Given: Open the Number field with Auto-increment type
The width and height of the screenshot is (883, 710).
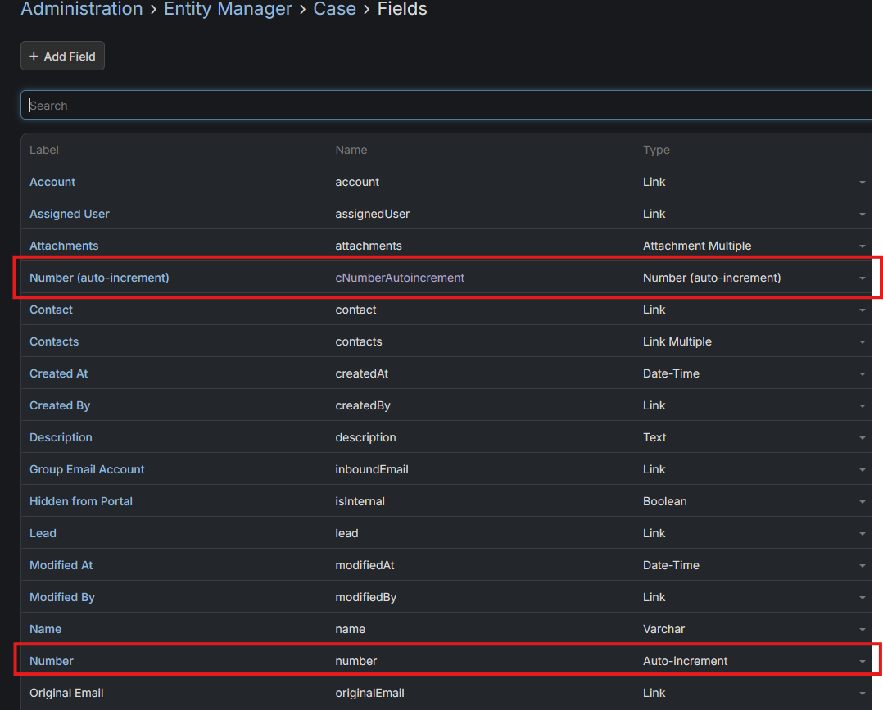Looking at the screenshot, I should tap(52, 661).
